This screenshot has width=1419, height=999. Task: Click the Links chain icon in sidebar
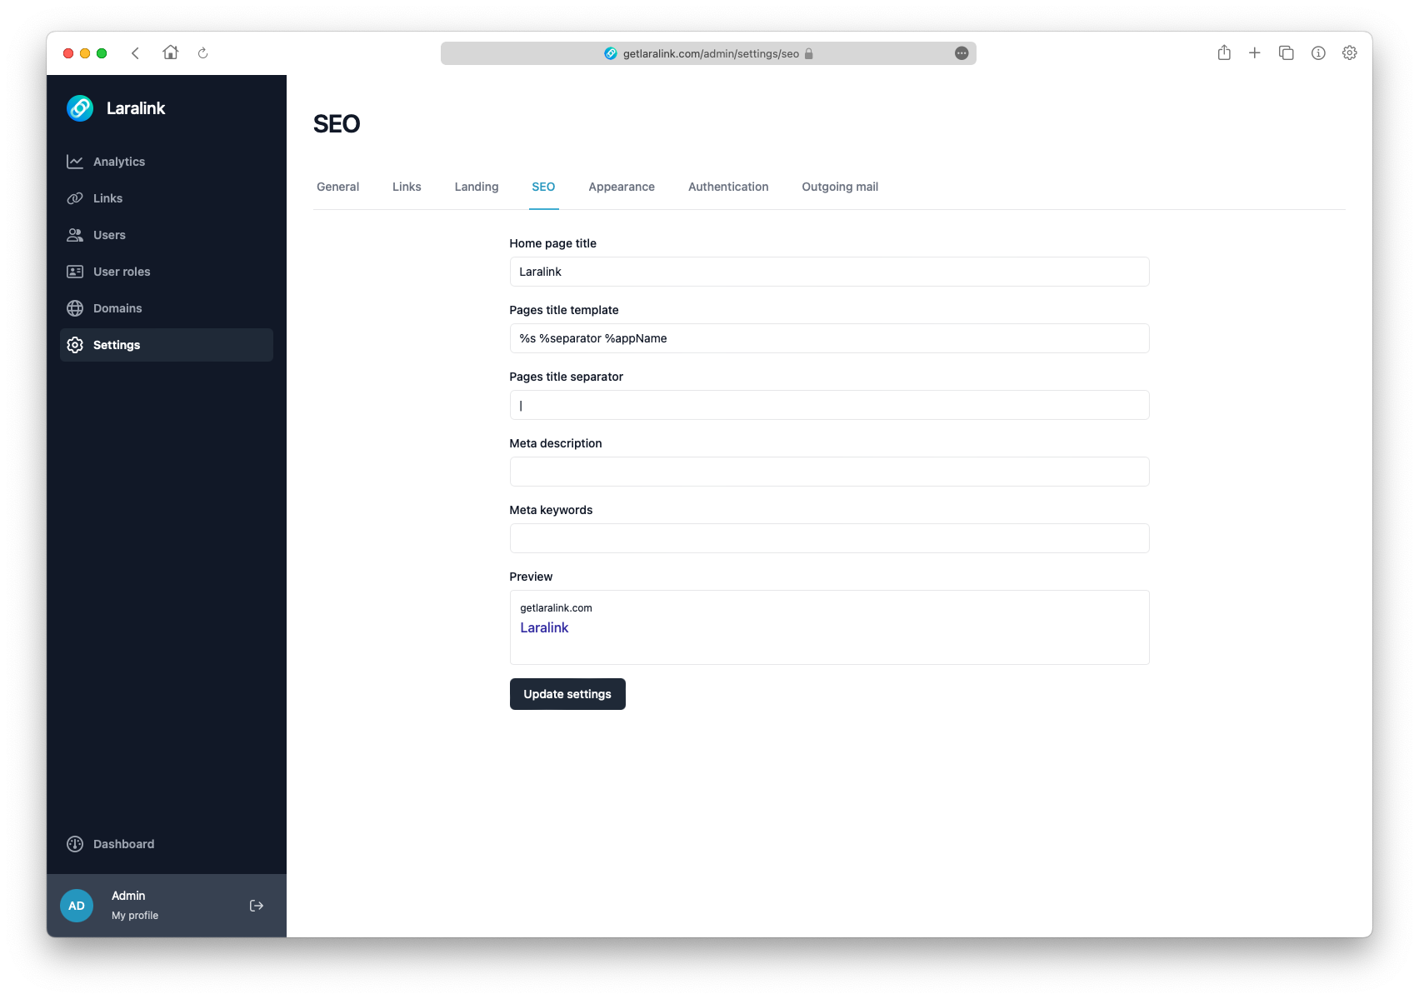[75, 198]
